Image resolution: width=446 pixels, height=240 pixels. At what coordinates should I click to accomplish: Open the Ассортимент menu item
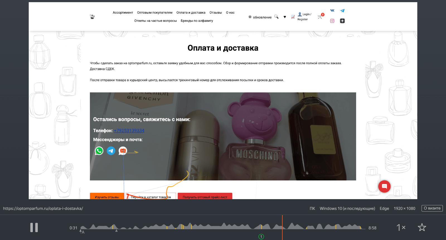pos(123,13)
